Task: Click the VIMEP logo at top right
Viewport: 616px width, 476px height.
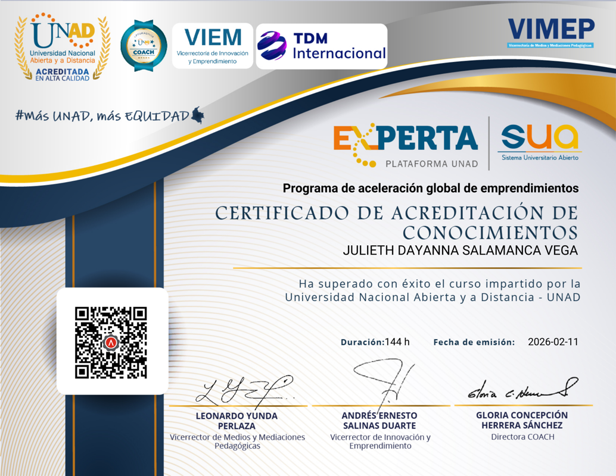Action: (551, 33)
